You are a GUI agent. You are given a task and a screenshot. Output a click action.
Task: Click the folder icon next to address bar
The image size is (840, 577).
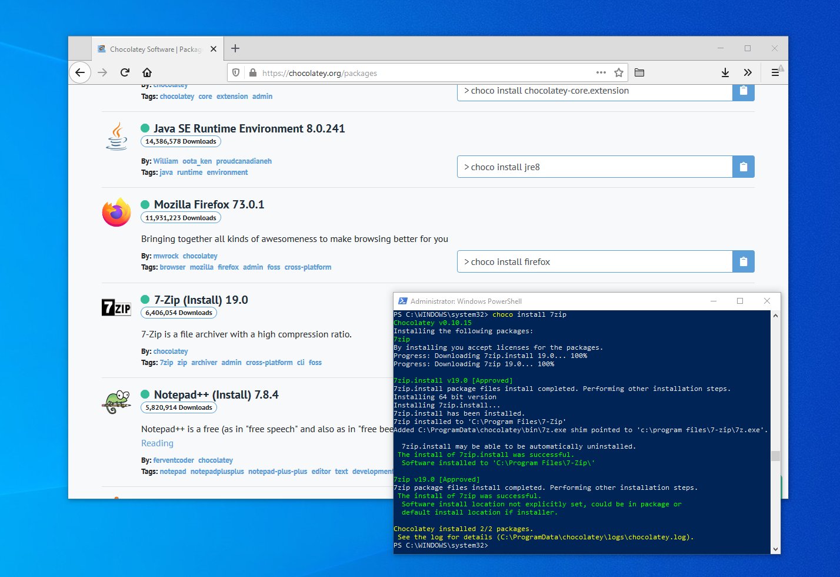639,72
